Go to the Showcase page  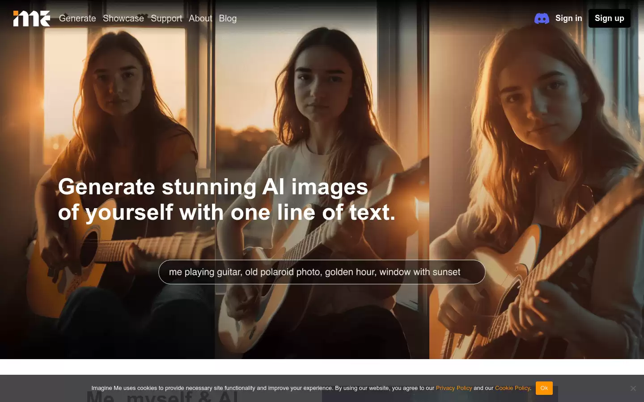pyautogui.click(x=123, y=18)
